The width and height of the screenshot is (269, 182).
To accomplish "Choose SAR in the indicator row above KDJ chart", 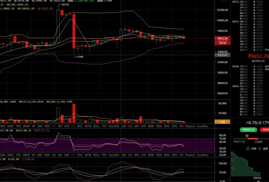I will point(66,155).
